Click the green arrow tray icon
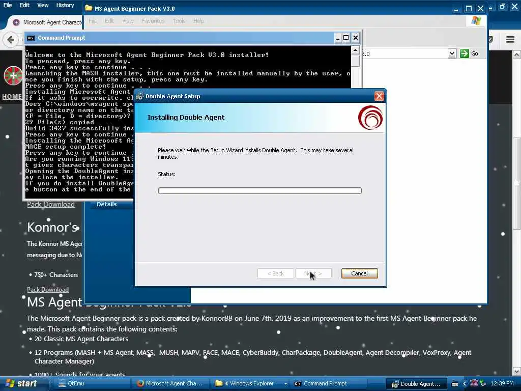The height and width of the screenshot is (391, 521). click(483, 383)
